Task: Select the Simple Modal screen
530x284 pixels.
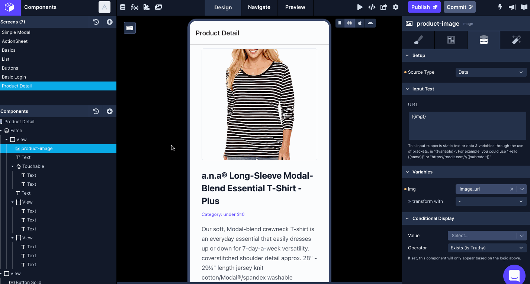Action: click(x=58, y=32)
